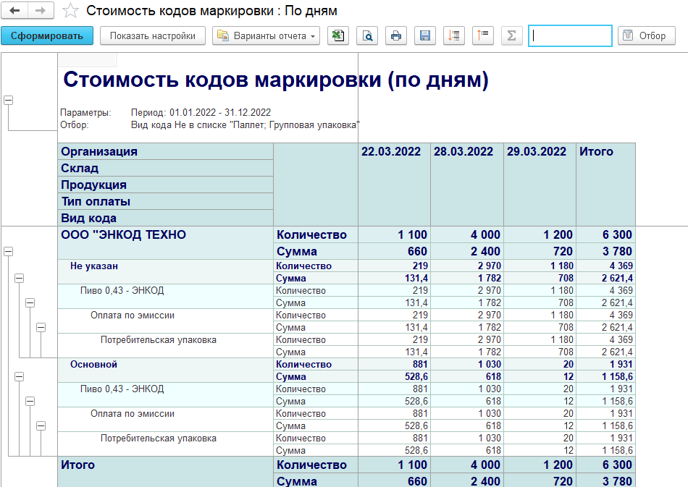Image resolution: width=688 pixels, height=487 pixels.
Task: Collapse the Основной warehouse group
Action: pos(20,376)
